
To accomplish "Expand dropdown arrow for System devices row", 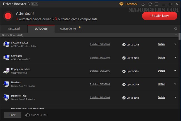I will [x=175, y=44].
